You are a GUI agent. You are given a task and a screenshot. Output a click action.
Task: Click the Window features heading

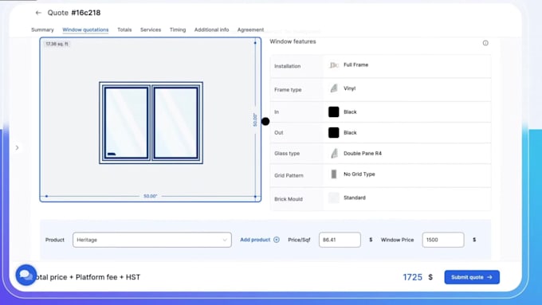(x=293, y=41)
